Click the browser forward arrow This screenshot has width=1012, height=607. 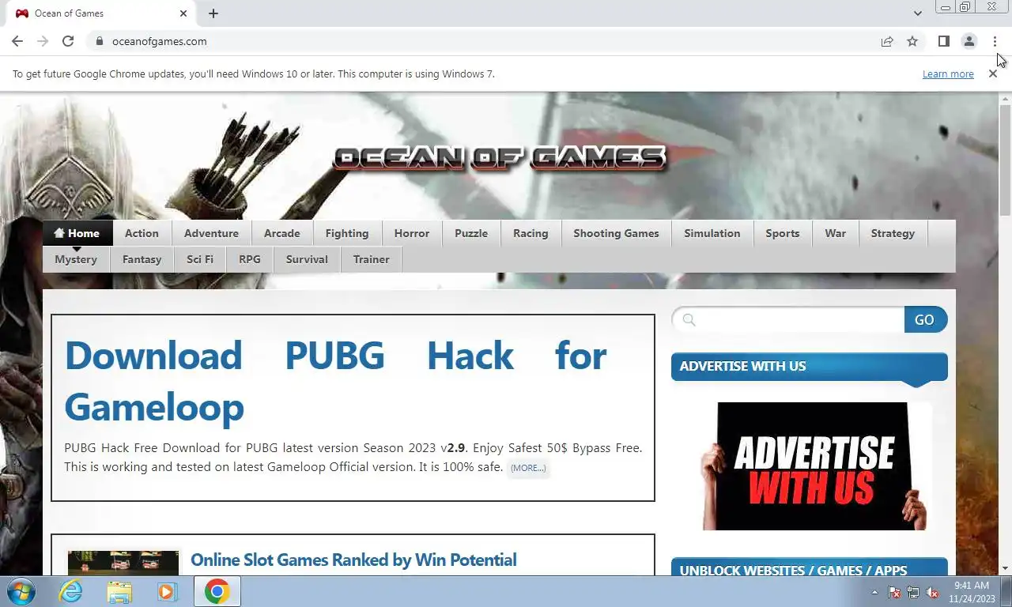tap(43, 41)
